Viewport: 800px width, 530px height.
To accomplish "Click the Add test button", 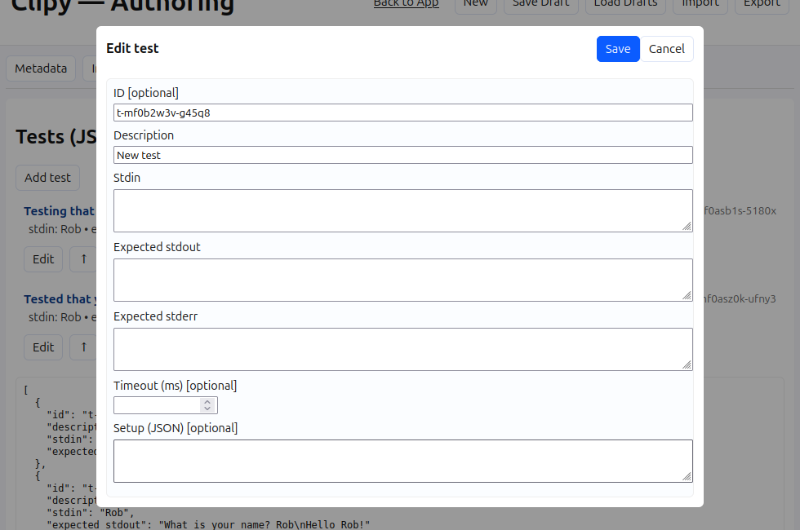I will pos(47,178).
